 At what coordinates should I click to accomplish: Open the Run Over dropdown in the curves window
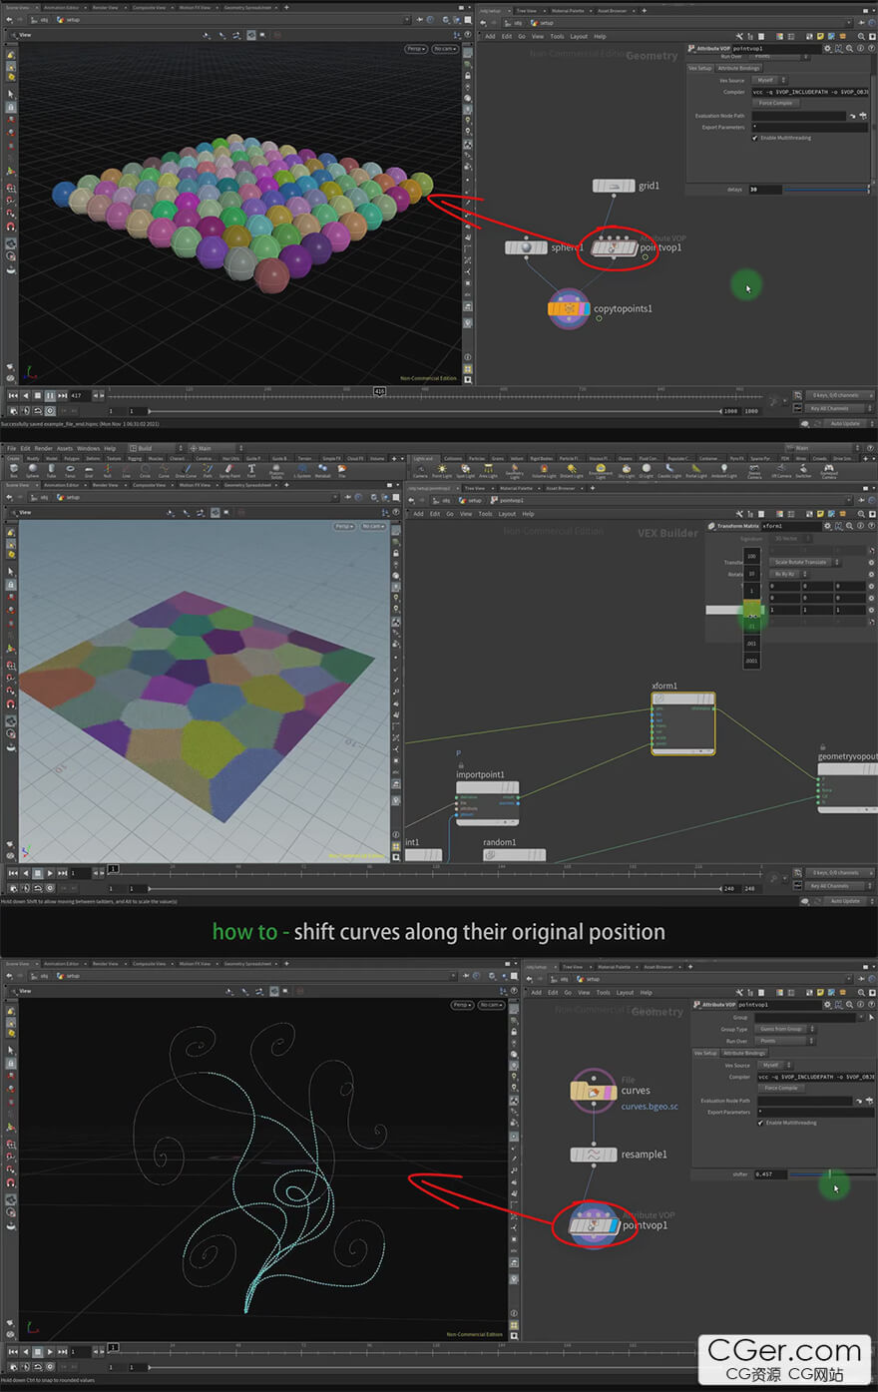pyautogui.click(x=784, y=1041)
